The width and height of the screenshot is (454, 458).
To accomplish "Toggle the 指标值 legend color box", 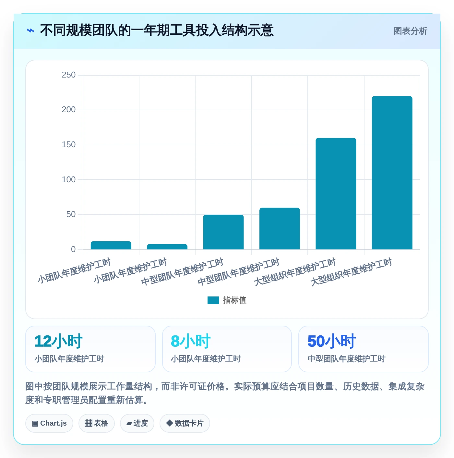I will (213, 300).
